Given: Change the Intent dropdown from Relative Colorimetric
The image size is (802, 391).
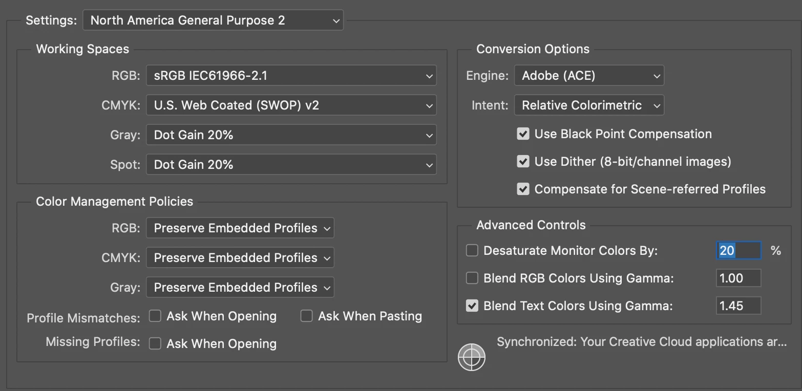Looking at the screenshot, I should [x=589, y=105].
